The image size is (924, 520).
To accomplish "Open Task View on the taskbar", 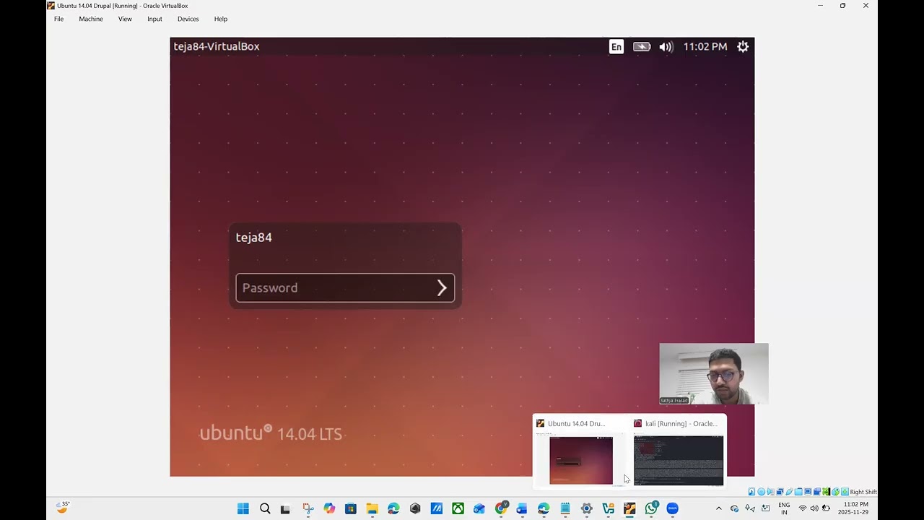I will 285,508.
